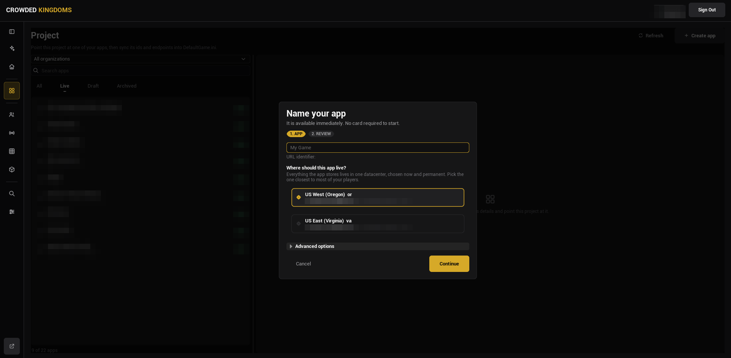Expand Advanced options section

click(x=377, y=246)
